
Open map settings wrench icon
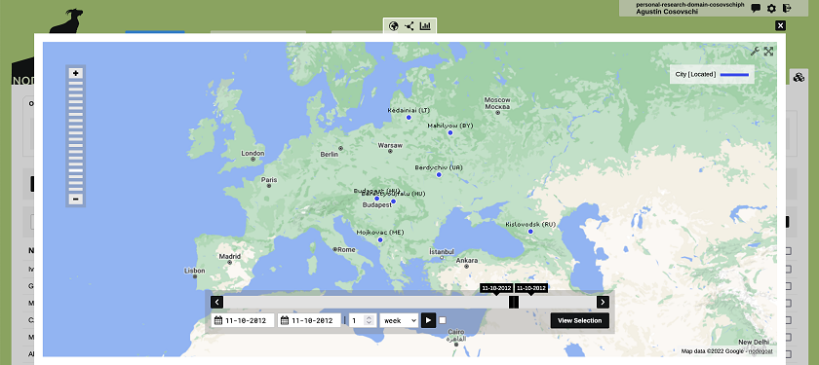coord(755,51)
